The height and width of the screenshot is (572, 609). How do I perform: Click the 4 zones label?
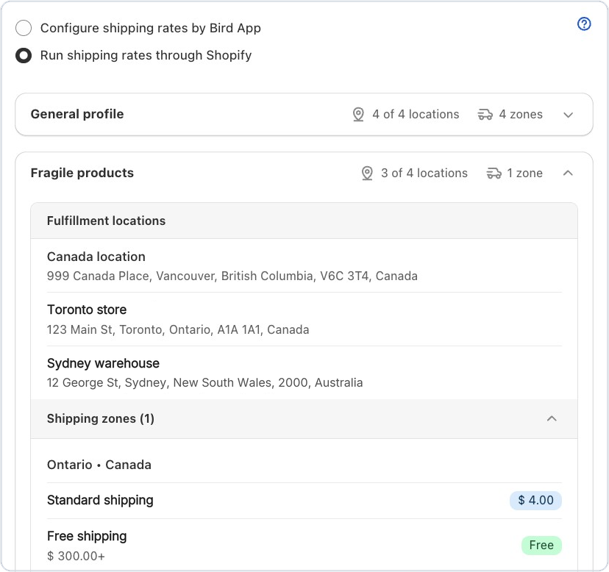[x=521, y=115]
